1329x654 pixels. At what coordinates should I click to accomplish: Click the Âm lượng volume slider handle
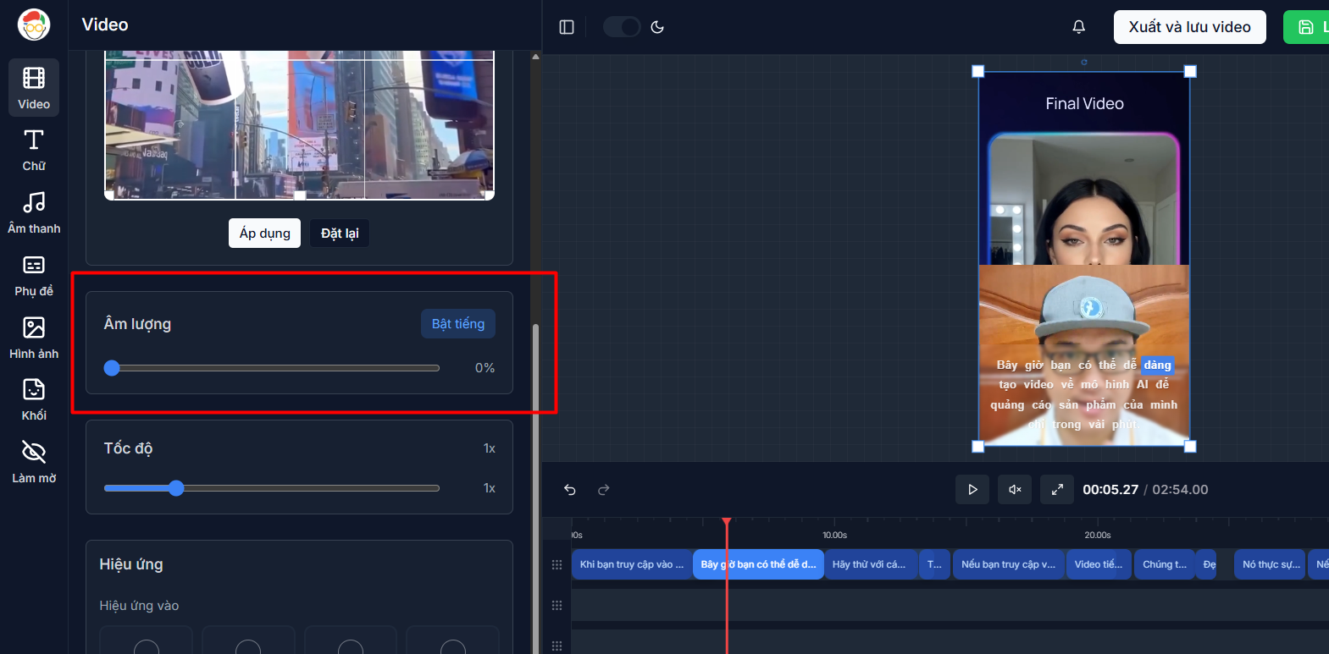click(112, 368)
